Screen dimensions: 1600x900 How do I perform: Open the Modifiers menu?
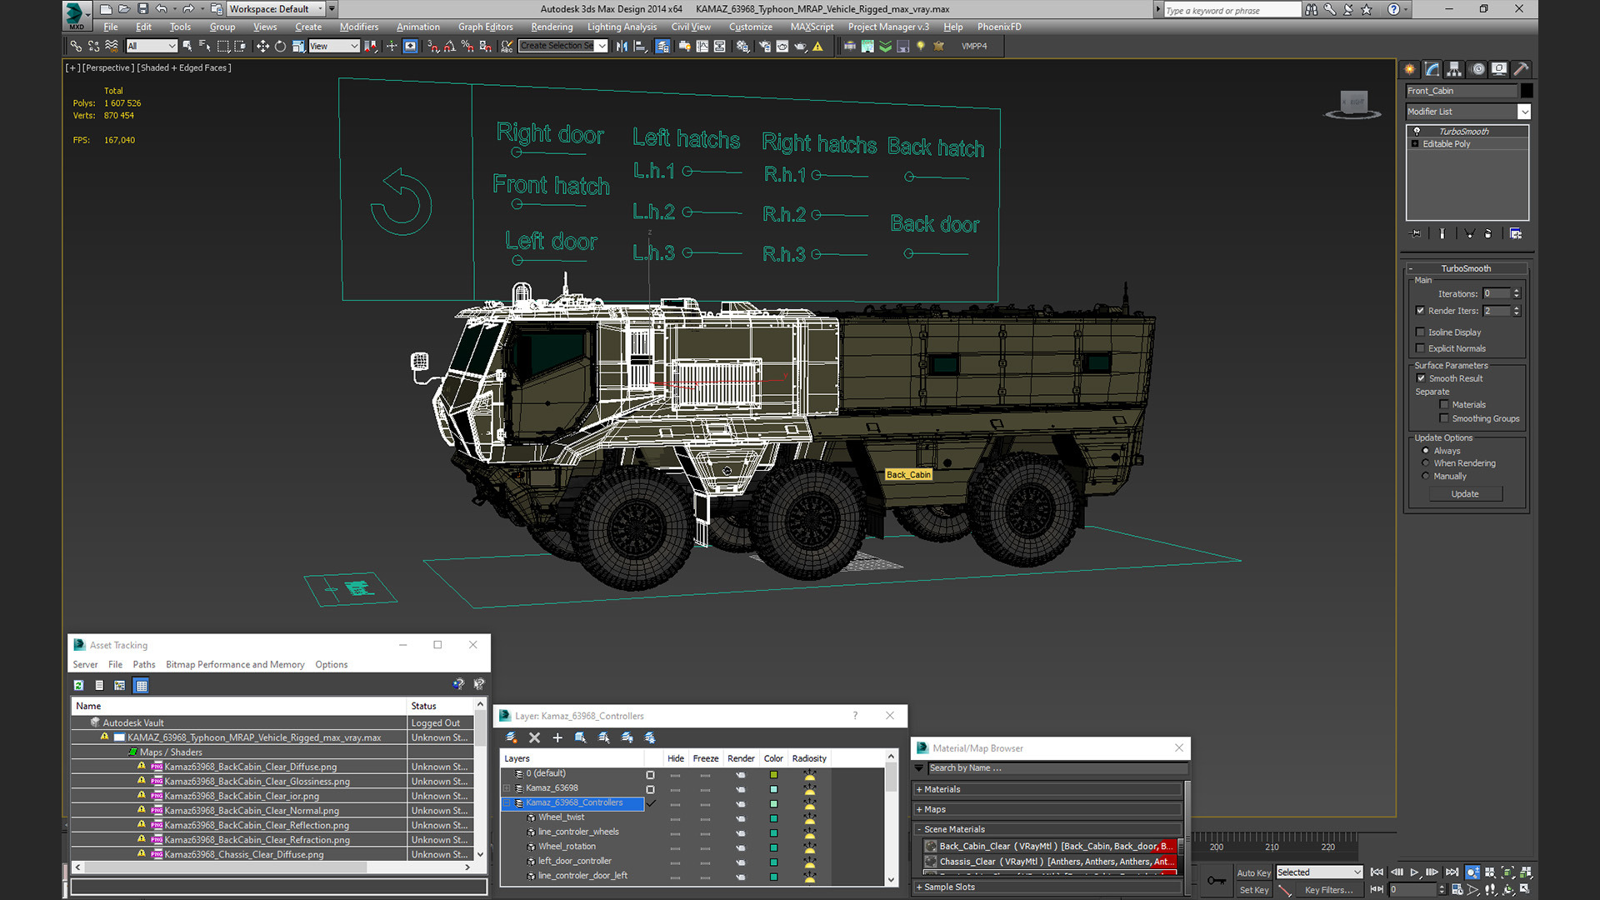click(x=359, y=27)
